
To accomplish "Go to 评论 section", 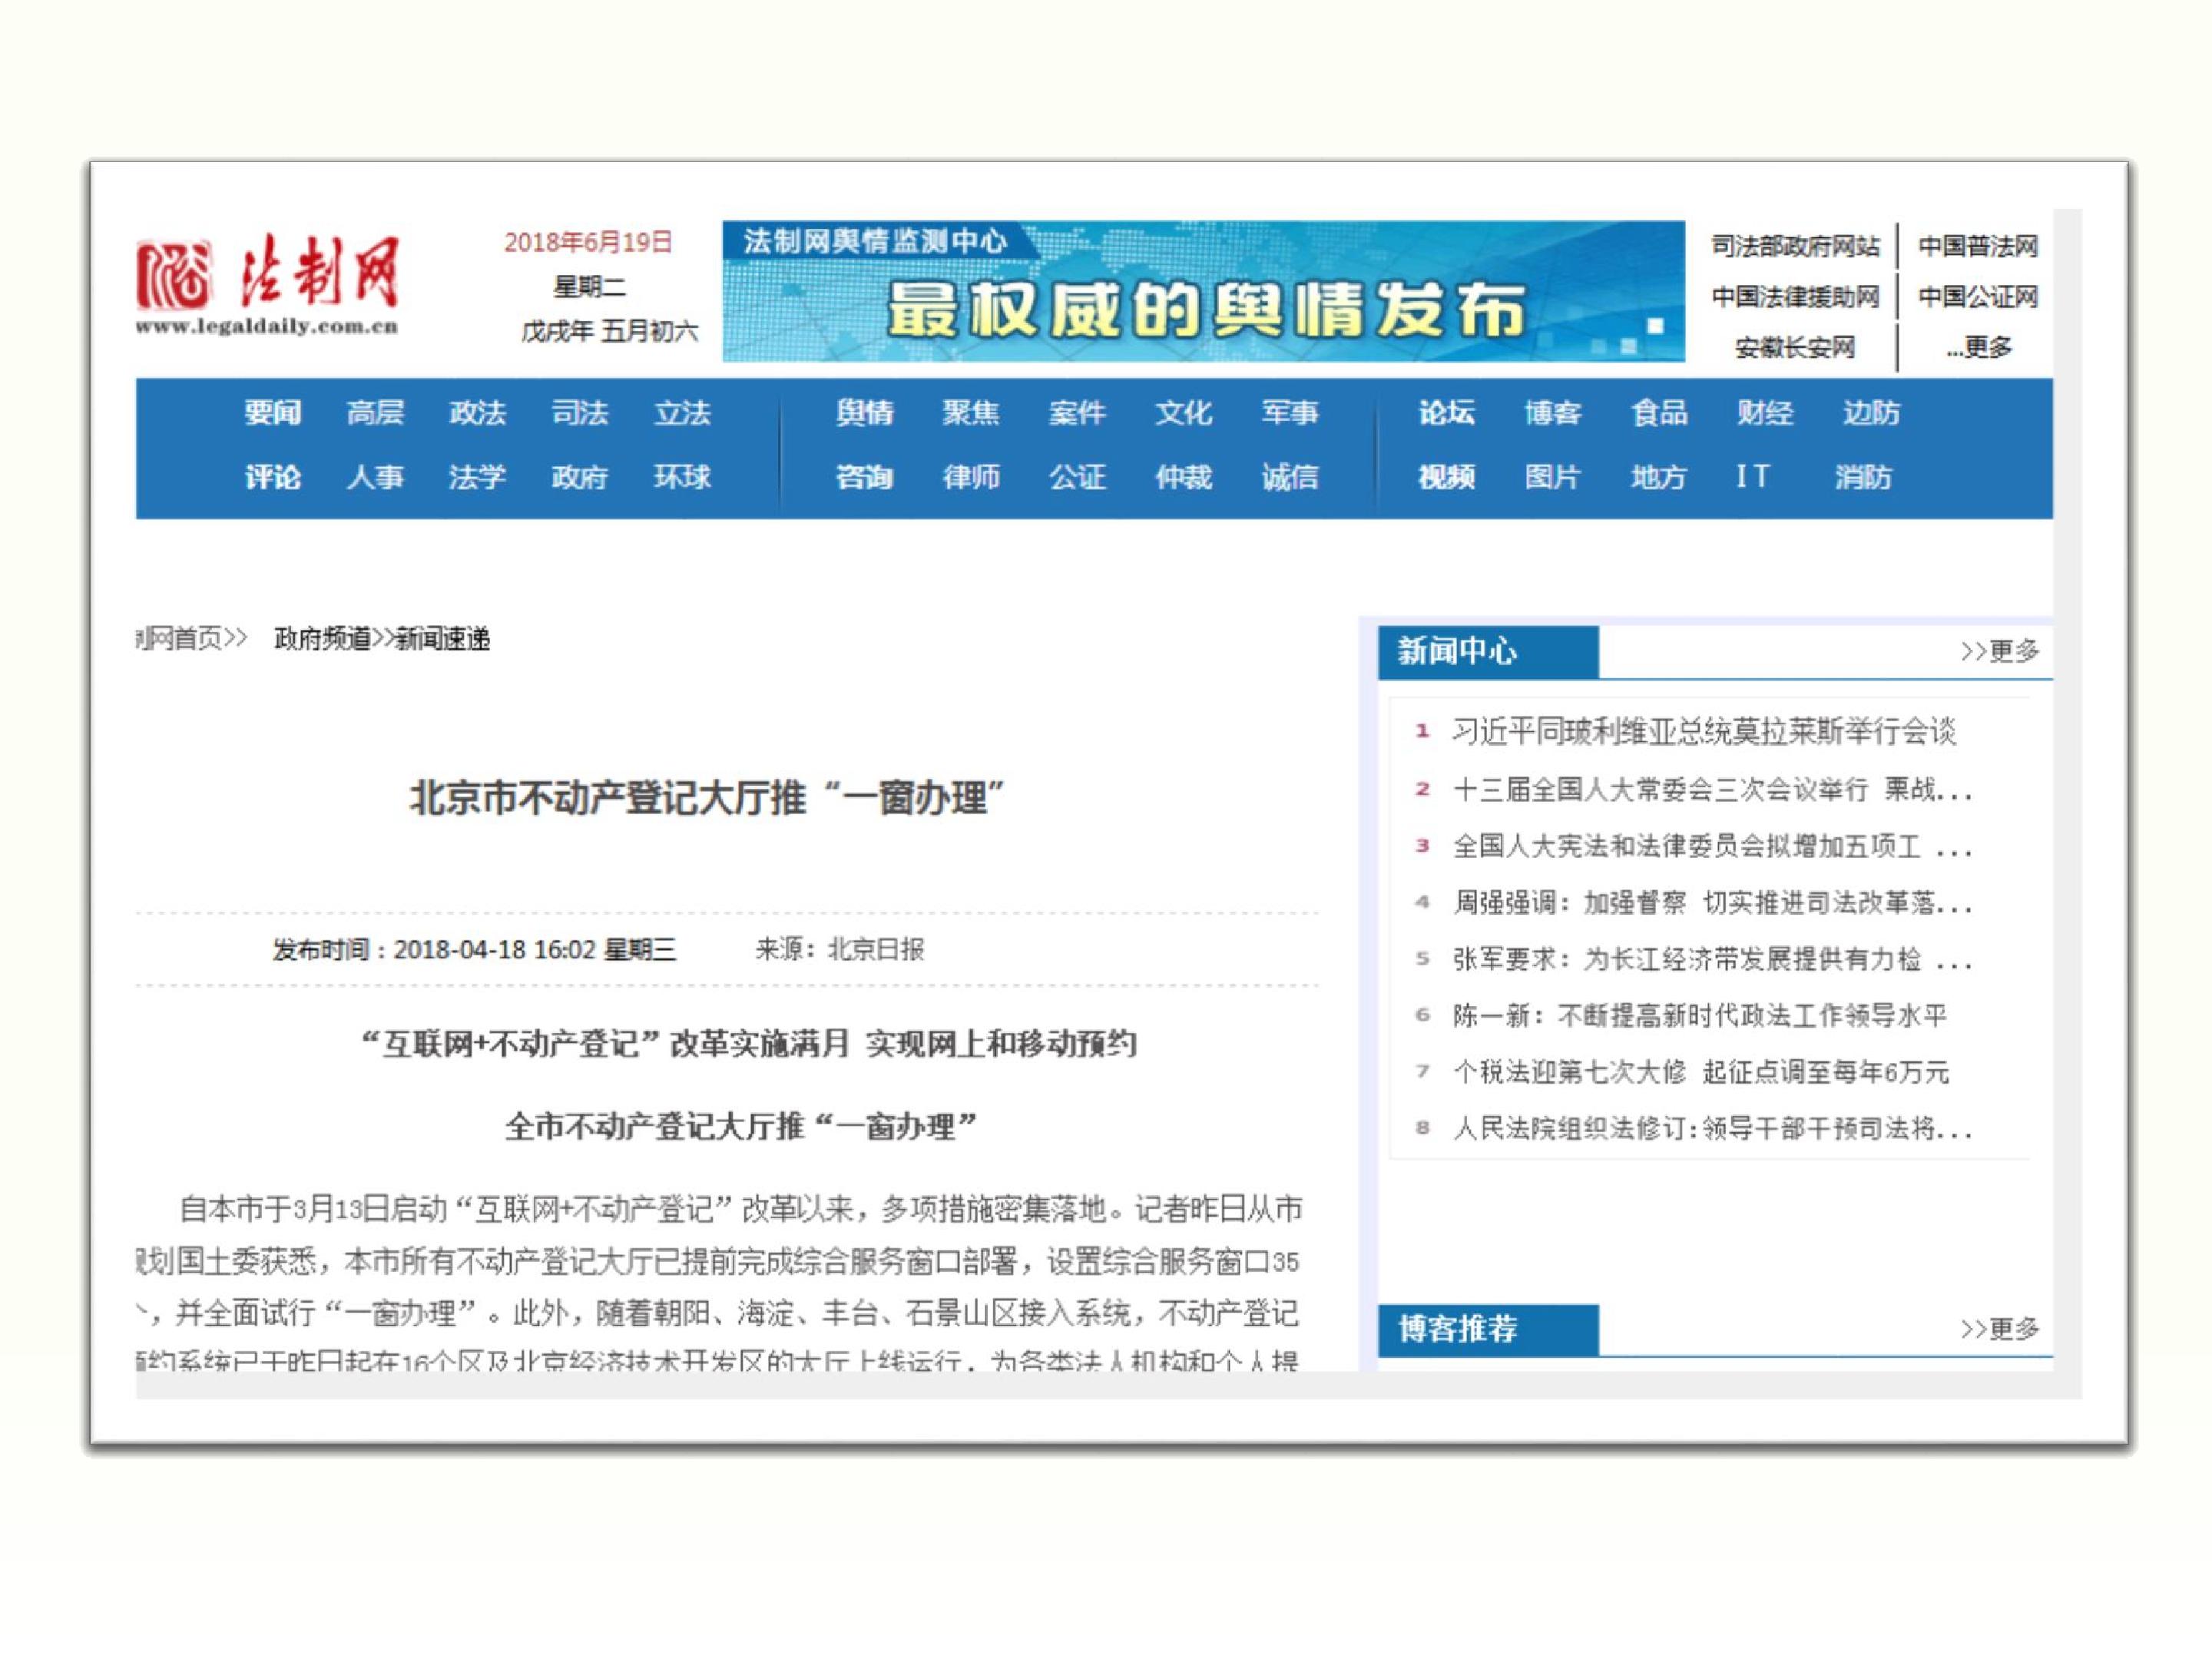I will 273,477.
